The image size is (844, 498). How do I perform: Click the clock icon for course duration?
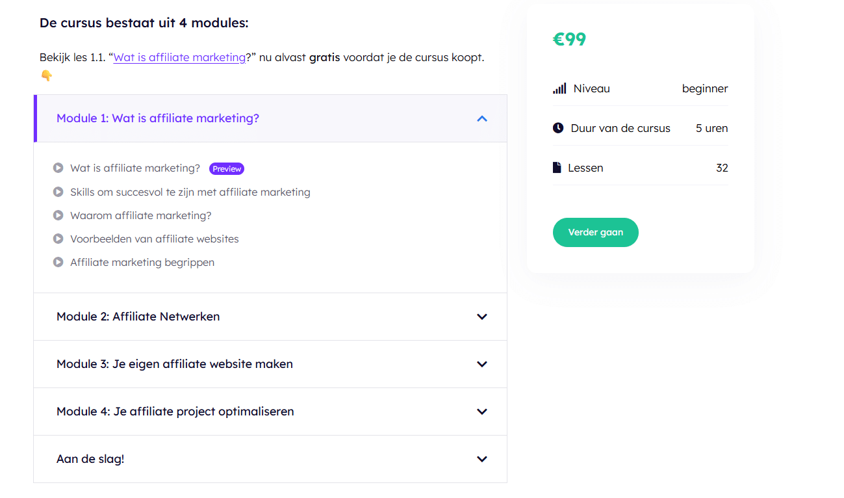[x=558, y=128]
